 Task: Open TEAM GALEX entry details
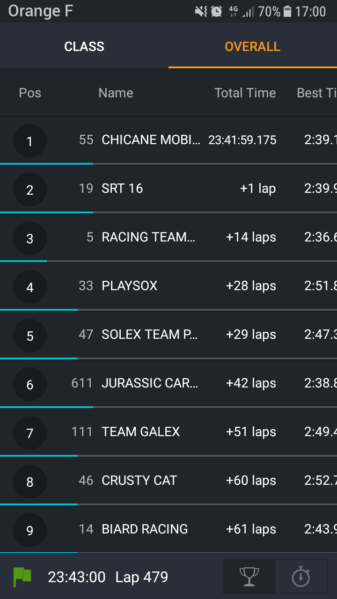(140, 432)
